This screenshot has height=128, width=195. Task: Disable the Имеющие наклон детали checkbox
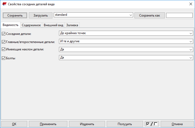tap(4, 50)
